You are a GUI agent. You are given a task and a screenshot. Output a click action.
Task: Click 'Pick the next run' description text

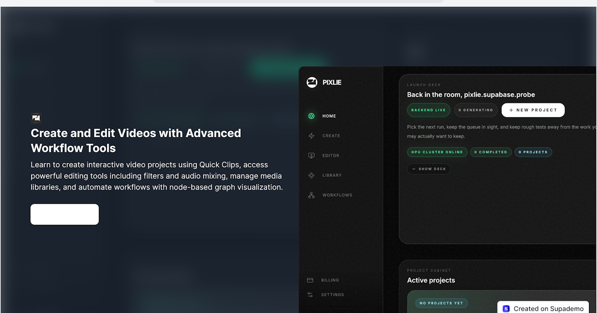tap(501, 132)
